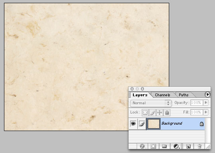The width and height of the screenshot is (215, 153).
Task: Open the Layers palette flyout menu
Action: click(x=207, y=95)
